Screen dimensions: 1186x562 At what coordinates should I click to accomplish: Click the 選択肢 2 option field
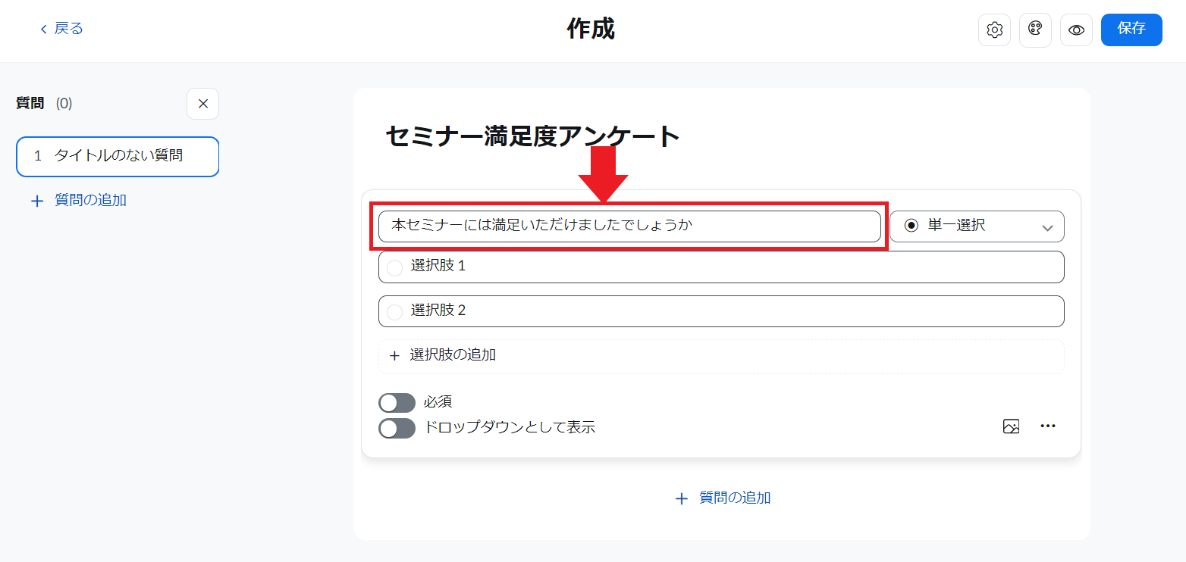[x=721, y=311]
